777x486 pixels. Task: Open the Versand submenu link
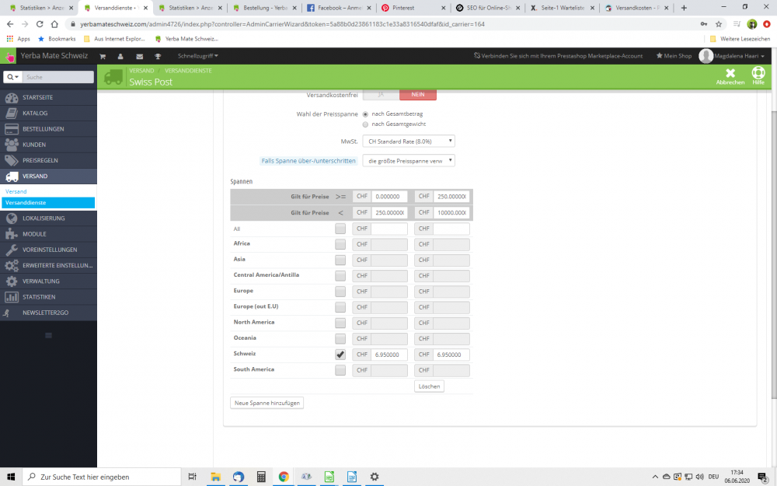(16, 191)
